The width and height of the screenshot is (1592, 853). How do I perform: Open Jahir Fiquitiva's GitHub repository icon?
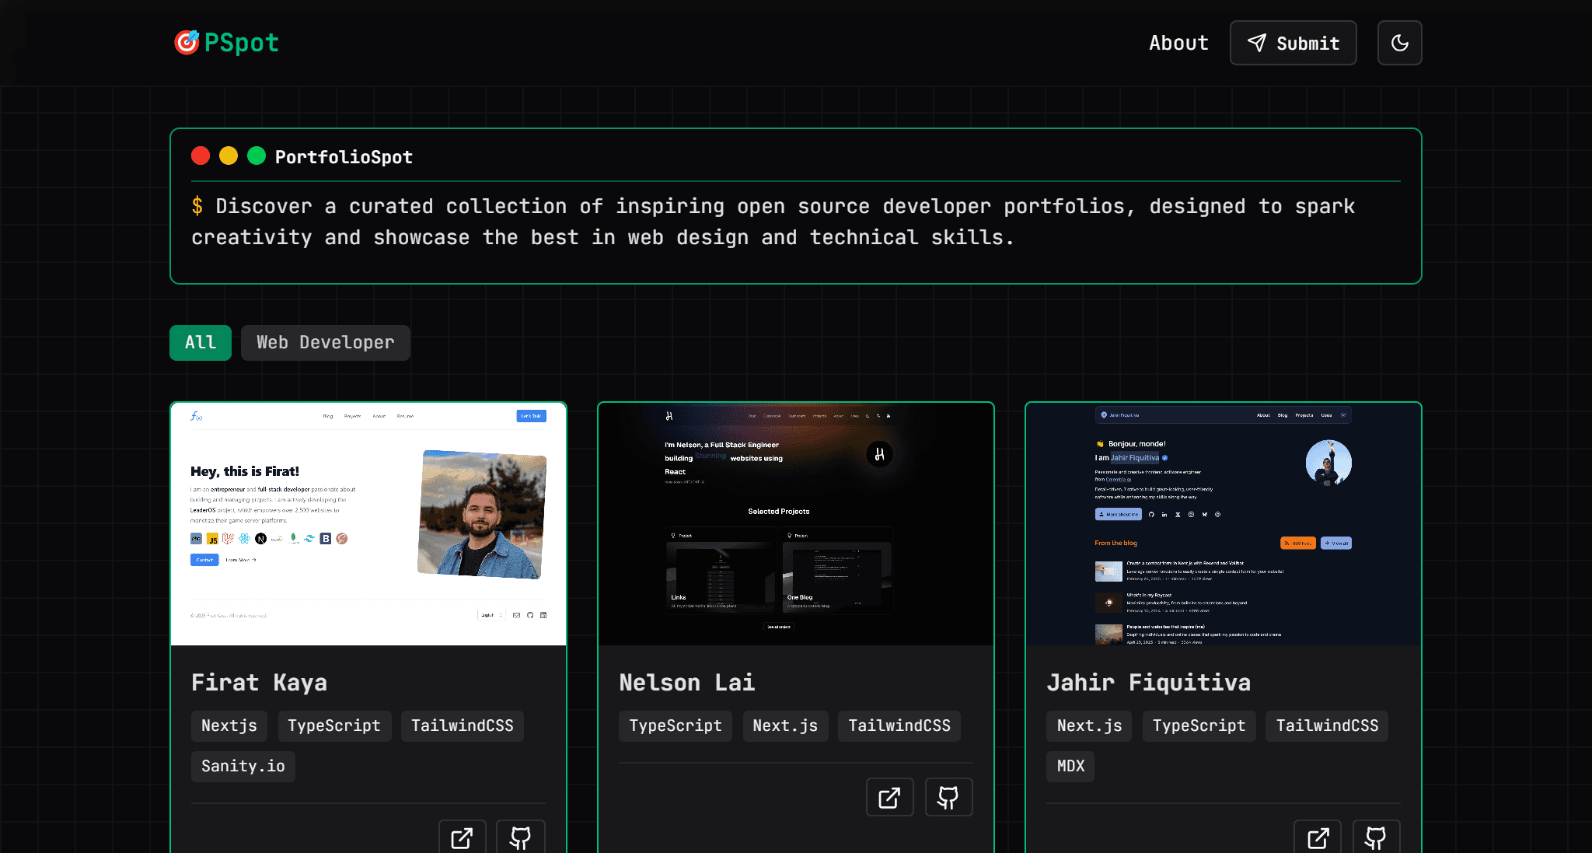[x=1376, y=837]
